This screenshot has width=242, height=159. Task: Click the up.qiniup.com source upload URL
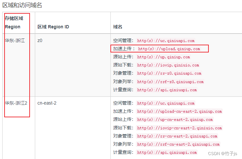(x=164, y=57)
